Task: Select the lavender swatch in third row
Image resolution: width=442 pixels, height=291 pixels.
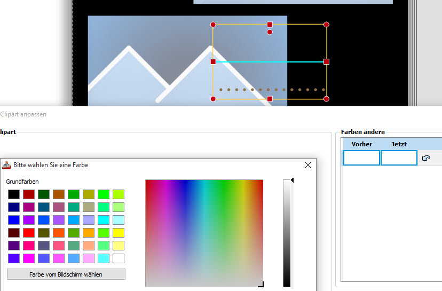Action: 89,220
